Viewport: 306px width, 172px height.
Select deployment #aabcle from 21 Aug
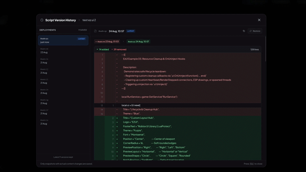(x=63, y=122)
